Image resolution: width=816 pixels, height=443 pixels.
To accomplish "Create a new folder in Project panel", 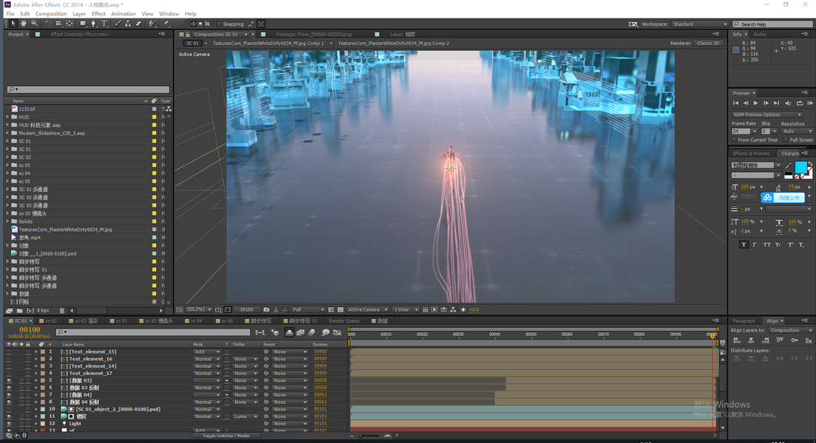I will tap(20, 310).
